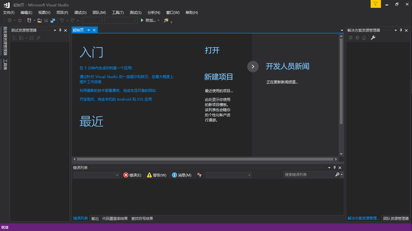This screenshot has width=412, height=231.
Task: Click the search magnifier in 错误列表
Action: coord(337,174)
